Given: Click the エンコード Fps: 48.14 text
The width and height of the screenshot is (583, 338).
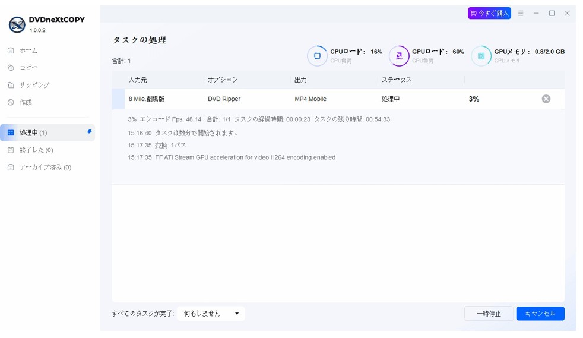Looking at the screenshot, I should [170, 119].
